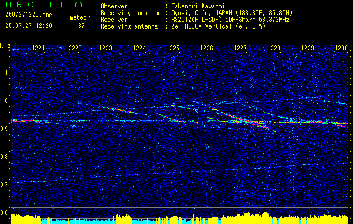Click the 1222 time marker

[x=72, y=48]
